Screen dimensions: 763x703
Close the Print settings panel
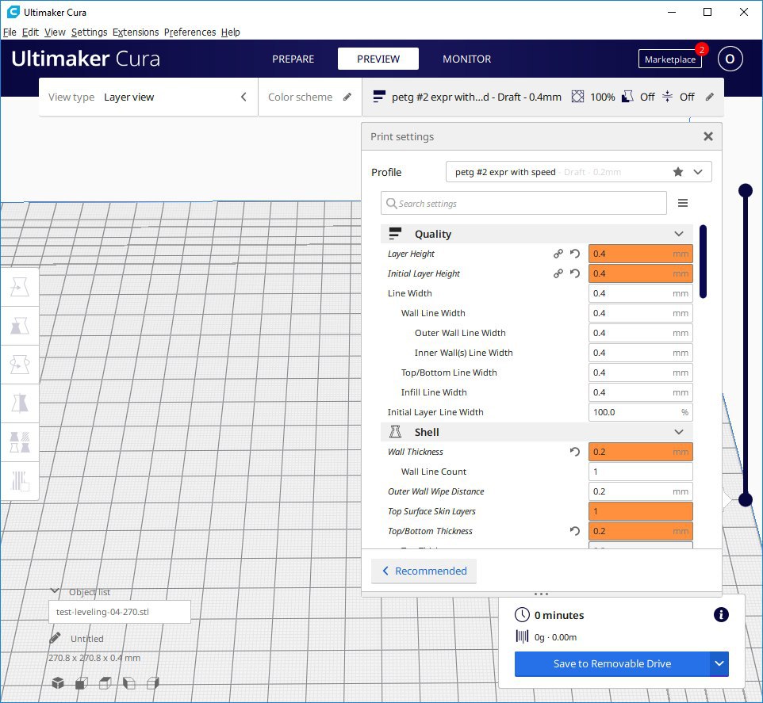pyautogui.click(x=708, y=136)
